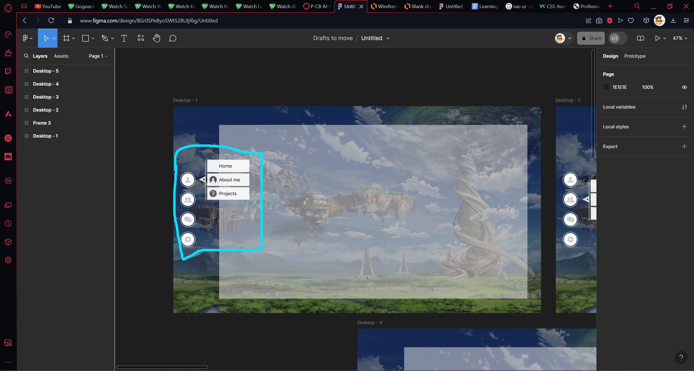Open the Add comment tool
The height and width of the screenshot is (371, 694).
click(173, 38)
